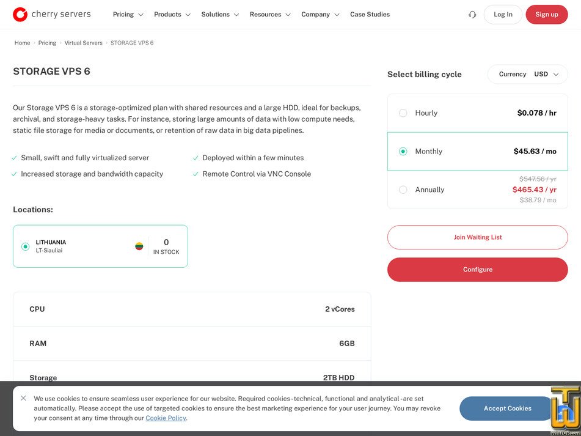The height and width of the screenshot is (436, 581).
Task: Click the 'Select billing cycle' heading
Action: [x=425, y=75]
